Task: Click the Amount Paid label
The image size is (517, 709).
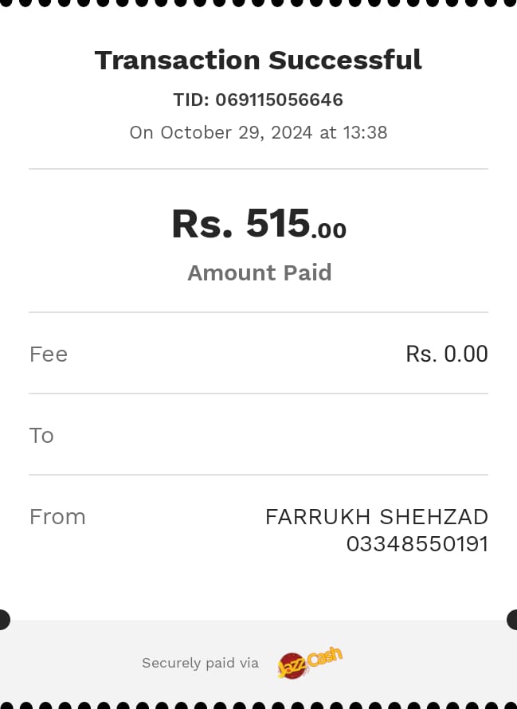Action: 259,272
